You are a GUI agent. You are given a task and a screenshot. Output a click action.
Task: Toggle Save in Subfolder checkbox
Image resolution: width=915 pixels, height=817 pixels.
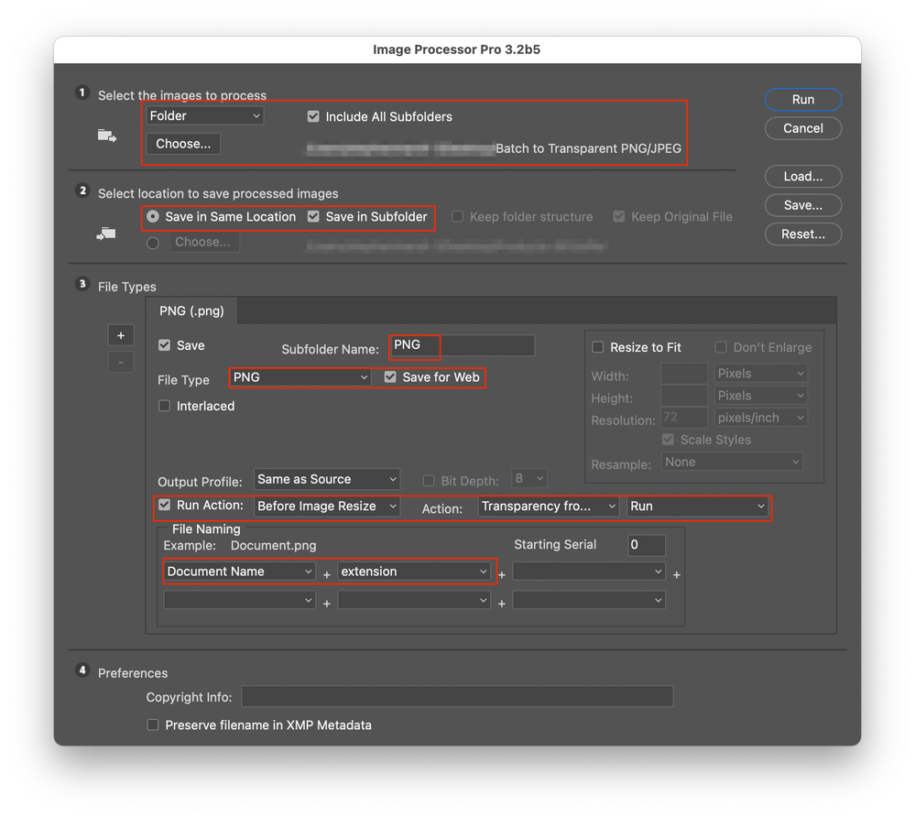[x=313, y=216]
